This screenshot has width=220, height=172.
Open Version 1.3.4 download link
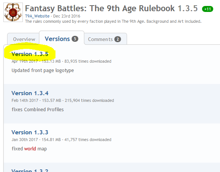click(x=30, y=93)
